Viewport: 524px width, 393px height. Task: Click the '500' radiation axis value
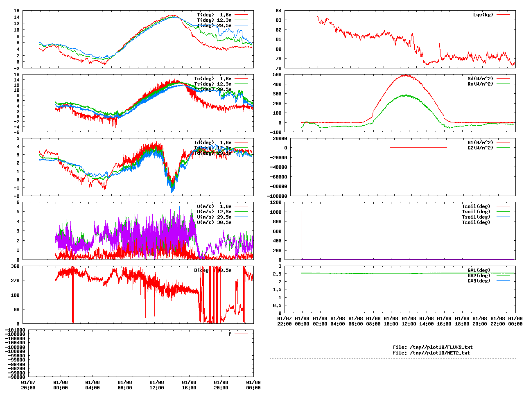(x=277, y=75)
